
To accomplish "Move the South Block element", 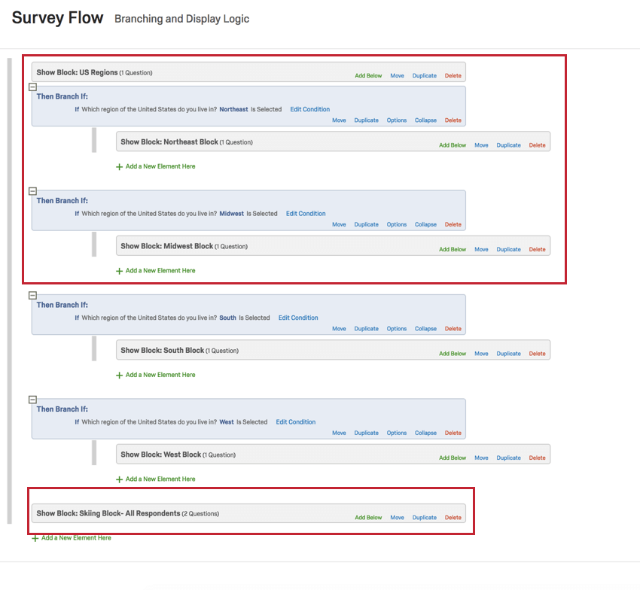I will 481,354.
